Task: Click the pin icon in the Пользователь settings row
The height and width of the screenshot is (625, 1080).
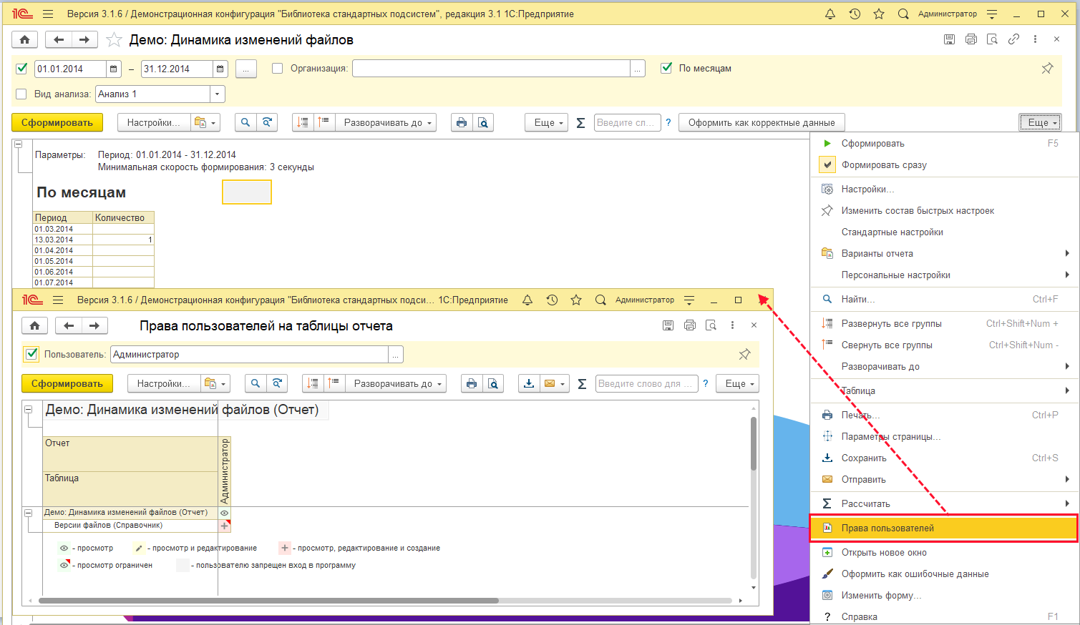Action: coord(744,354)
